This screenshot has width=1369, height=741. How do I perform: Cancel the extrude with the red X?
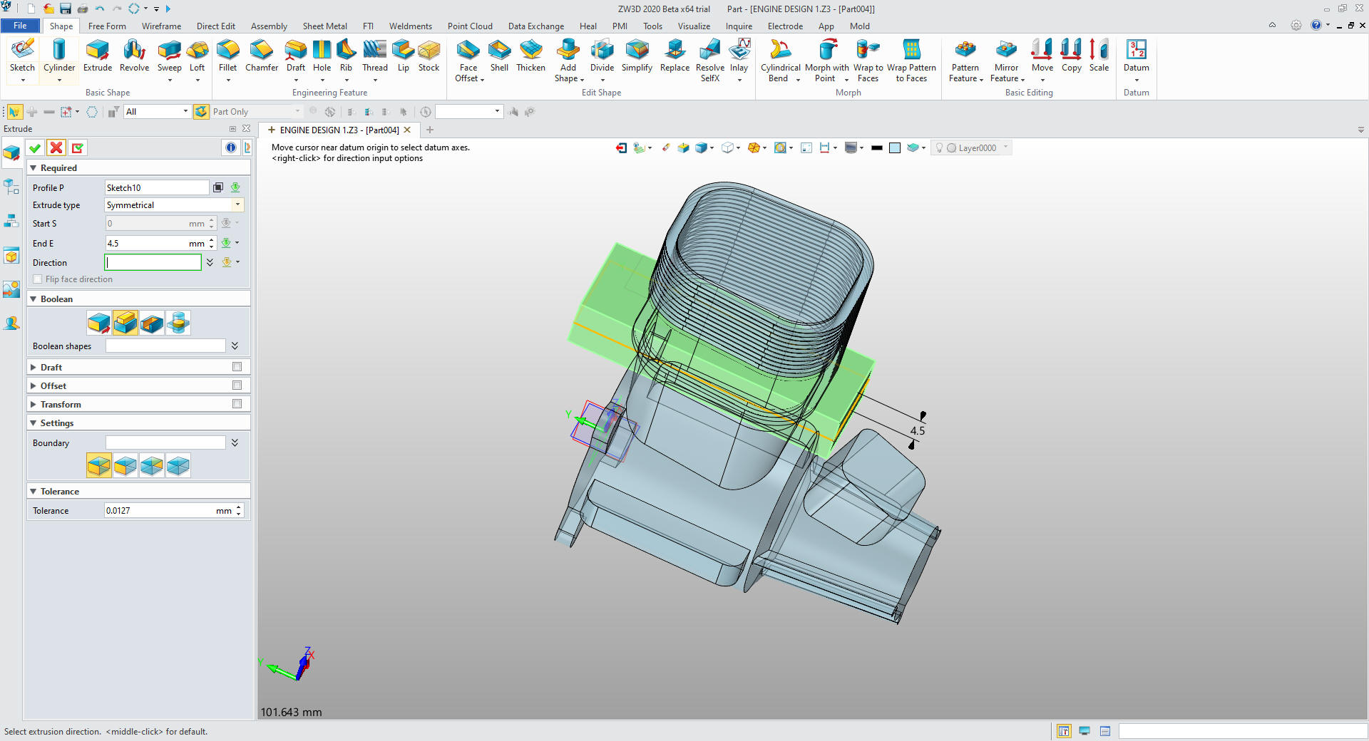click(56, 148)
